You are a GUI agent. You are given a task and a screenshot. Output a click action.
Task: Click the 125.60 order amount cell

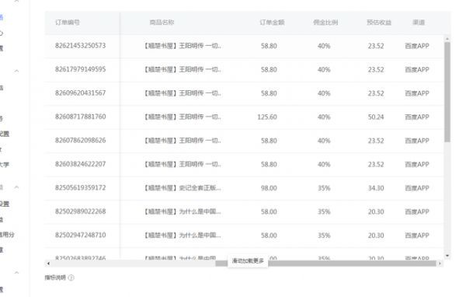[267, 117]
